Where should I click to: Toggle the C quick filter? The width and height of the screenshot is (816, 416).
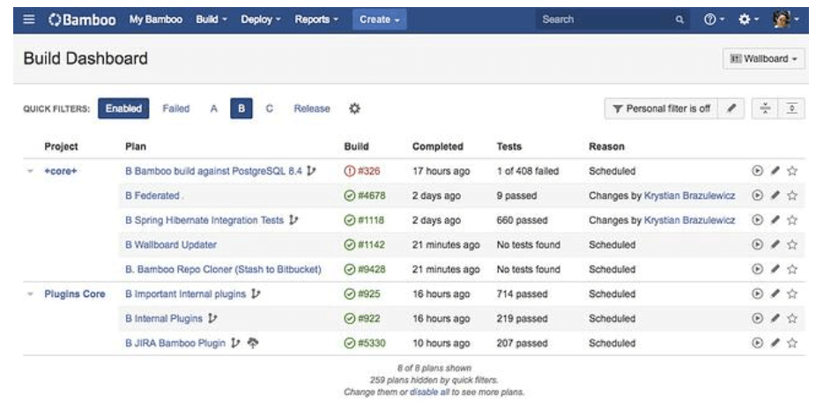pos(269,108)
